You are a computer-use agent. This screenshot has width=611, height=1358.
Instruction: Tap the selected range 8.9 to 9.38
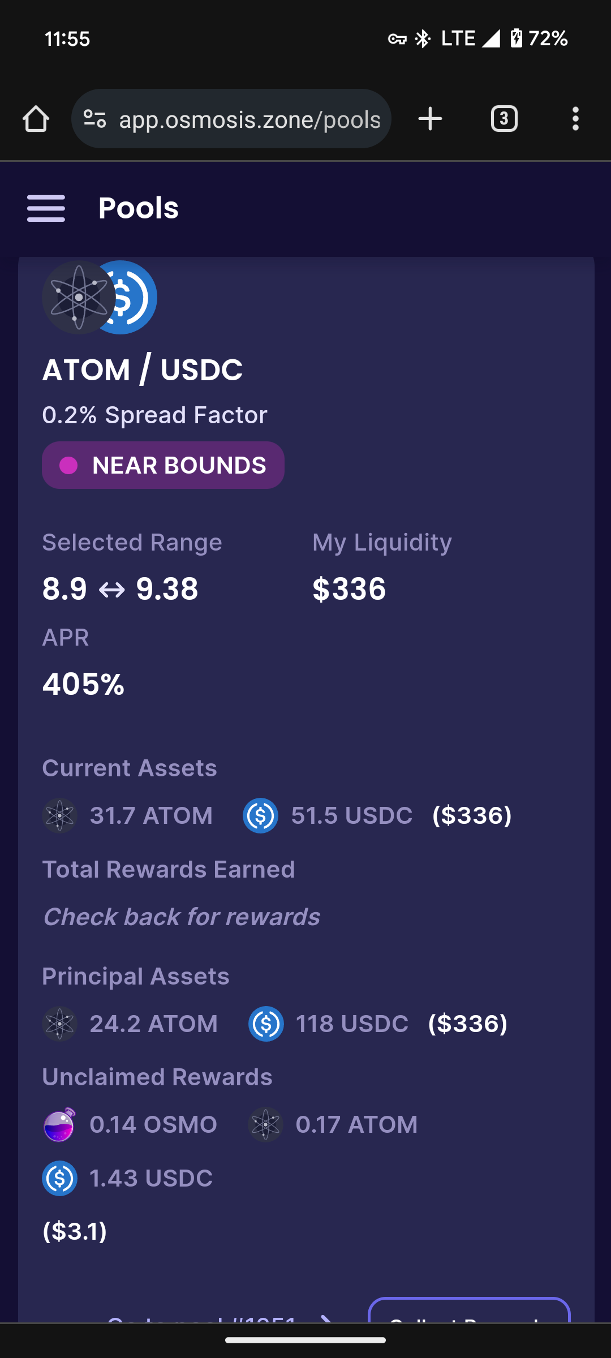click(121, 588)
